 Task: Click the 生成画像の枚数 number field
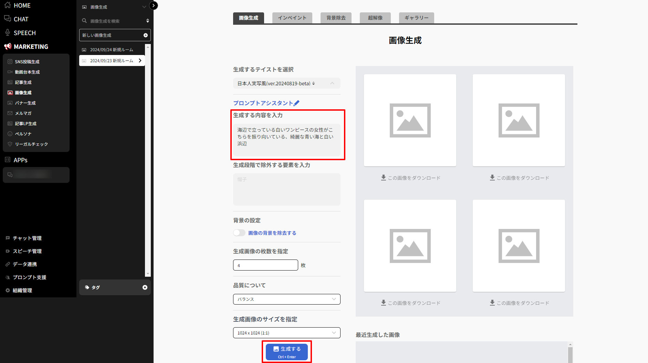(x=265, y=265)
